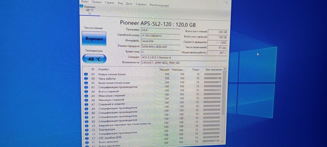The image size is (327, 147).
Task: Open the Файл menu
Action: pos(84,2)
